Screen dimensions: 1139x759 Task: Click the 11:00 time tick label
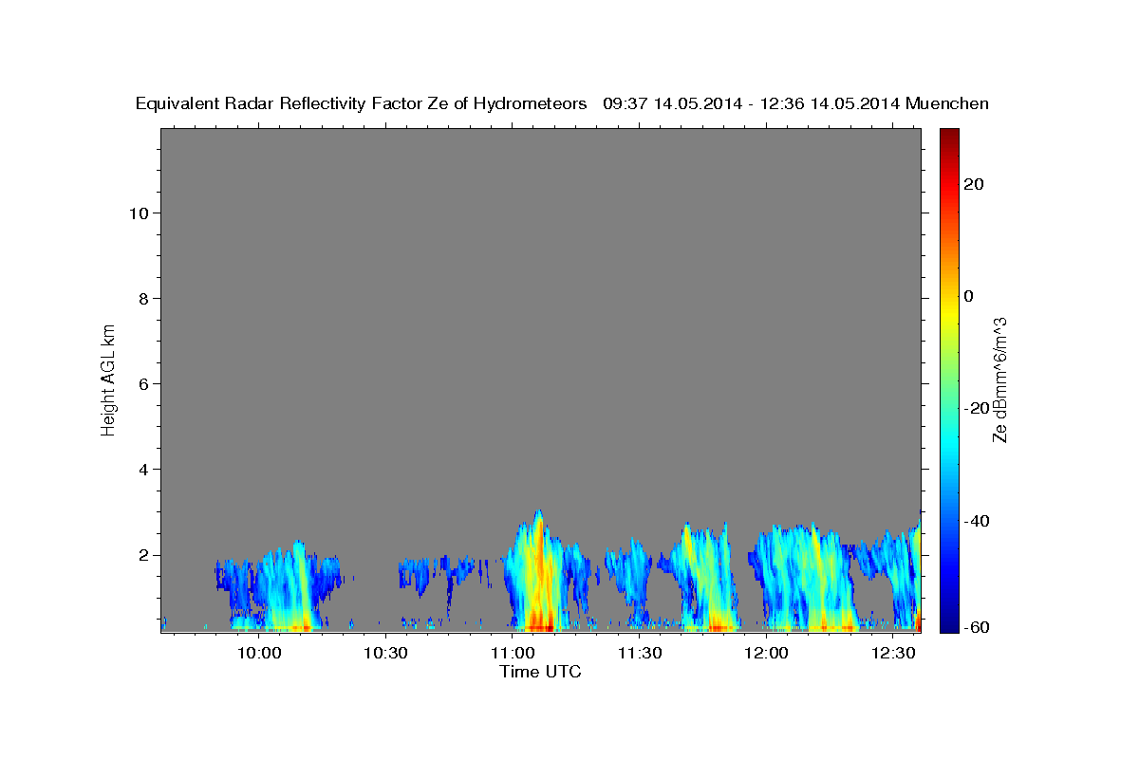pos(513,654)
